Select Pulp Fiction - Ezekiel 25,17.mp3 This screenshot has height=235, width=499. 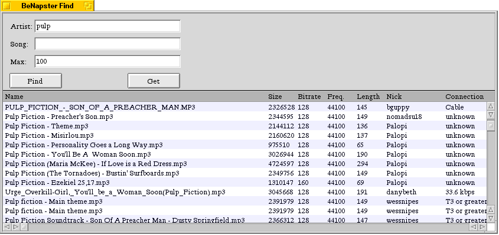coord(244,183)
